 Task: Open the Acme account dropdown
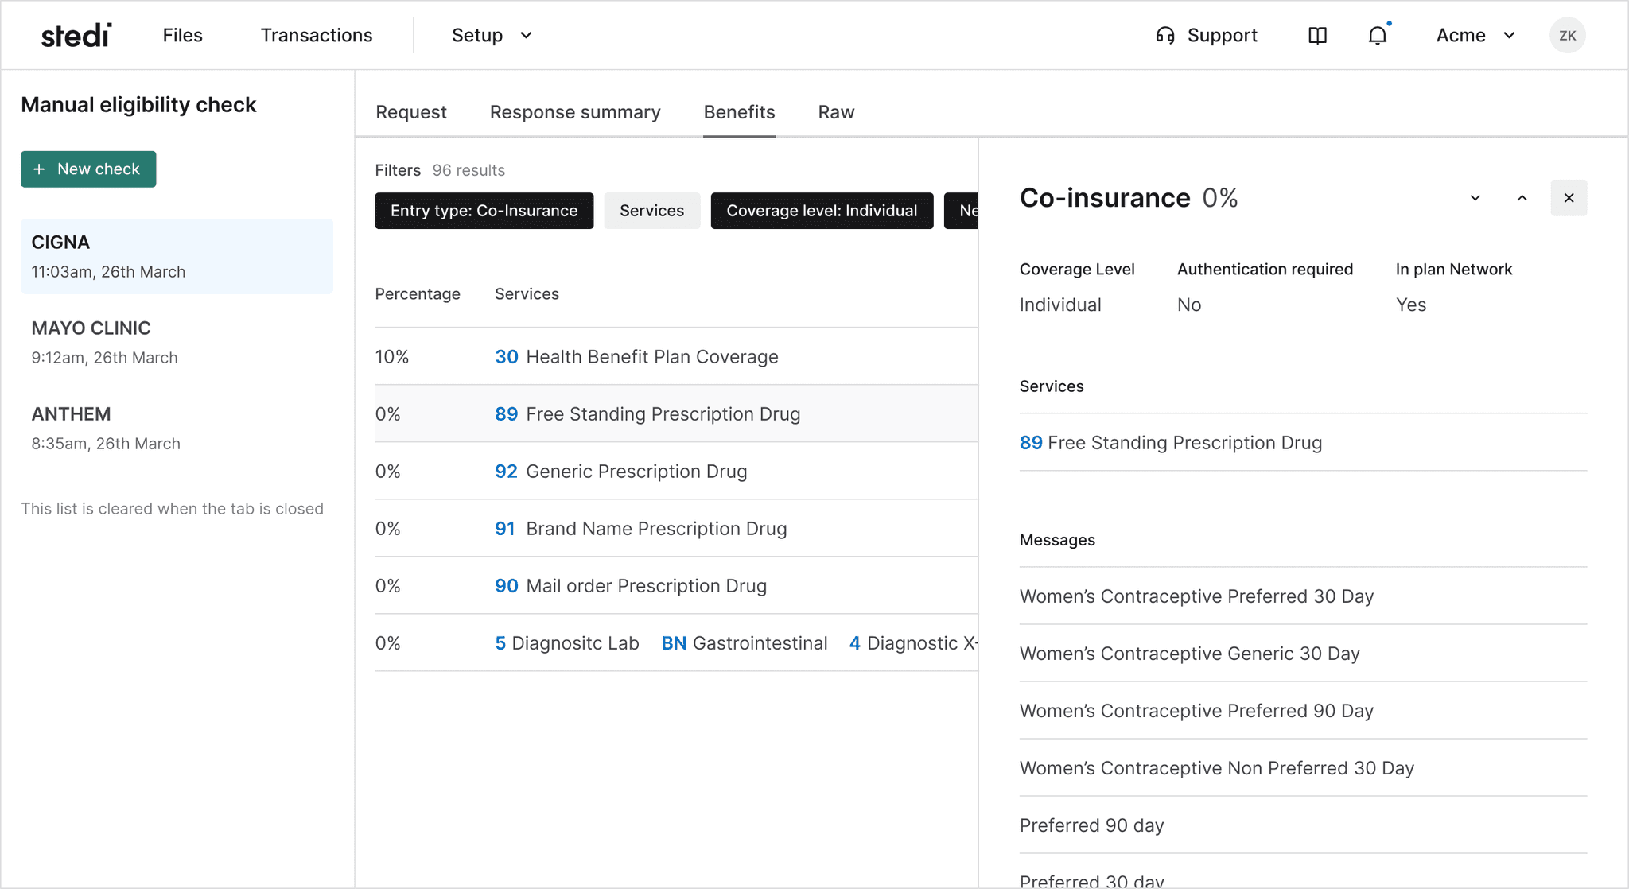point(1475,36)
